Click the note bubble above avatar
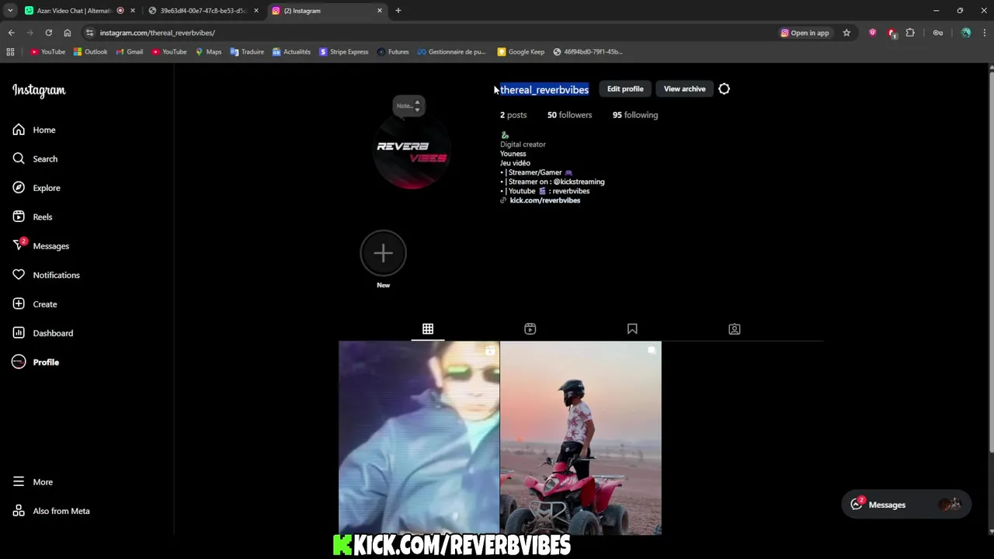 point(408,106)
